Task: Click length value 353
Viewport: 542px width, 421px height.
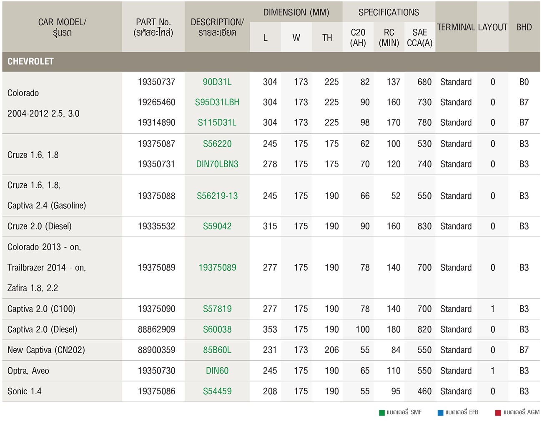Action: (x=270, y=330)
